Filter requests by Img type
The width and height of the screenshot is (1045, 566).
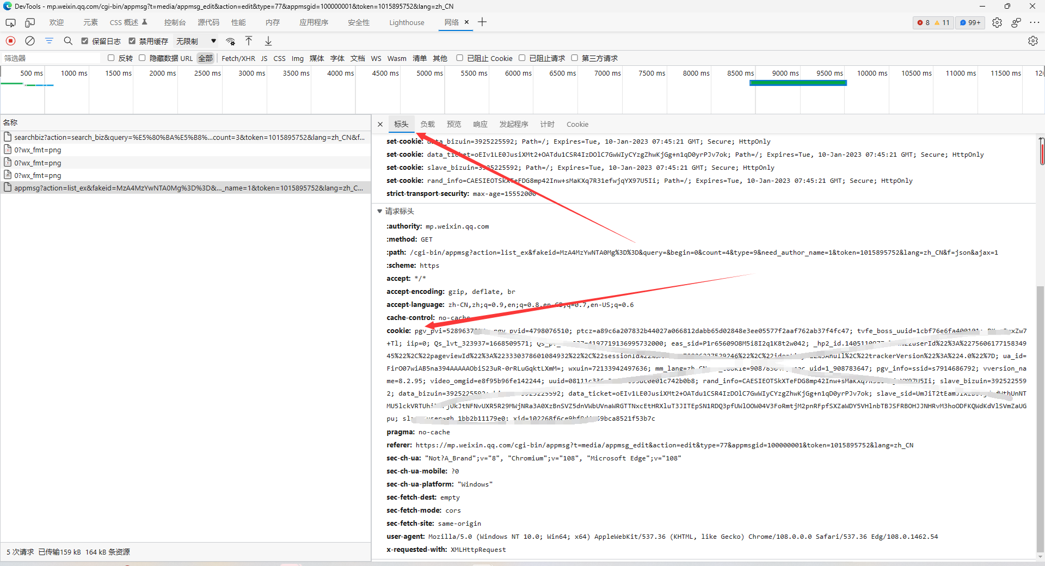(297, 58)
